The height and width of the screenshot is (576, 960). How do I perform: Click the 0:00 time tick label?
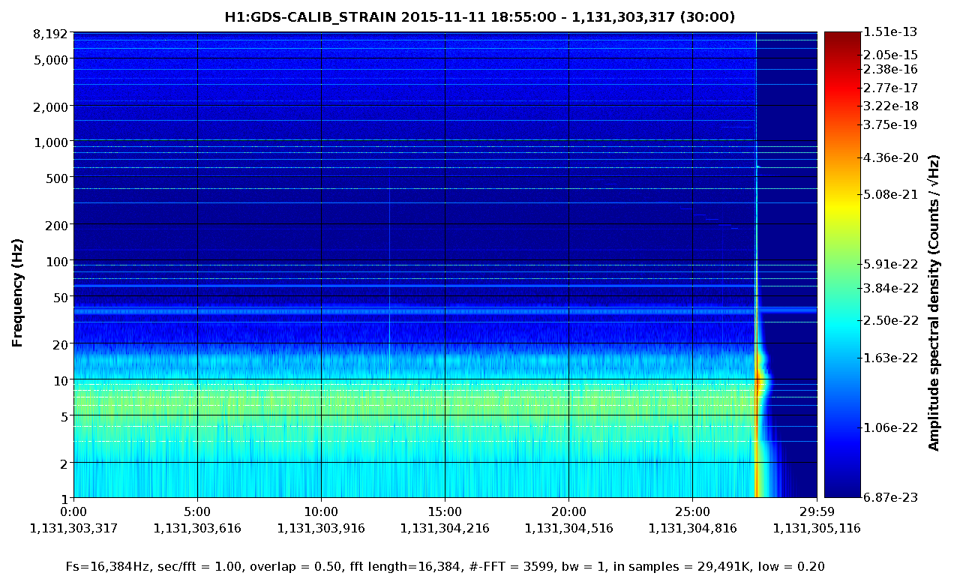(x=73, y=512)
